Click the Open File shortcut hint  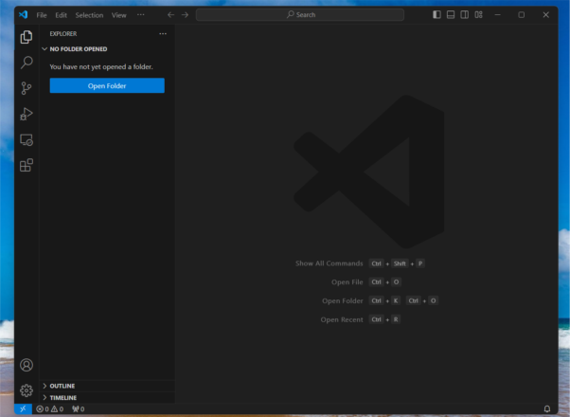tap(366, 282)
